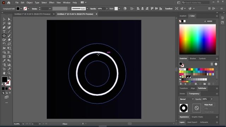Open the Symbols panel tab
This screenshot has height=127, width=226.
(x=202, y=59)
